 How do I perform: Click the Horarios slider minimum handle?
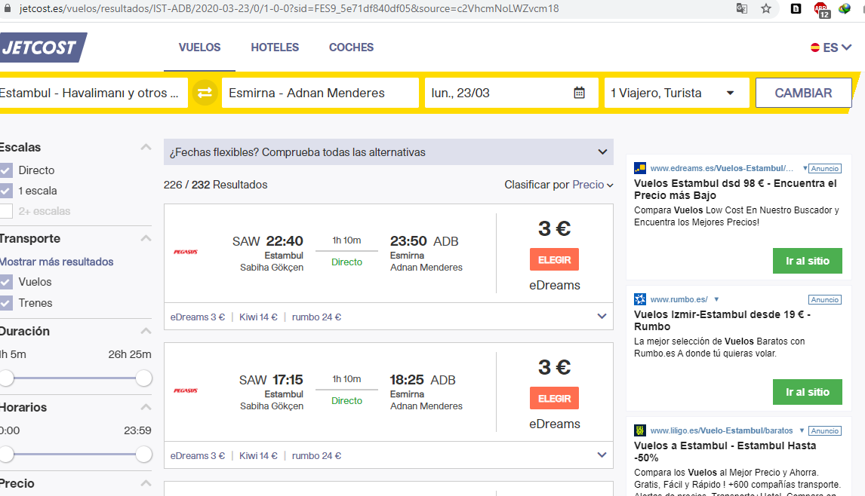point(6,454)
